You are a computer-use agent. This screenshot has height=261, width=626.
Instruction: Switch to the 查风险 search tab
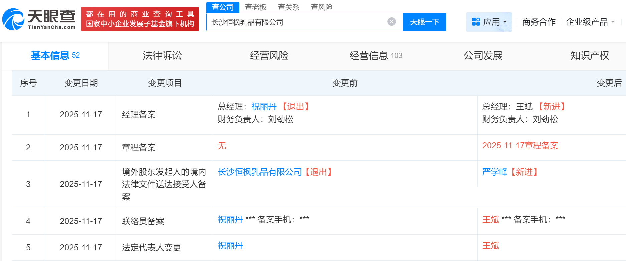(x=322, y=7)
